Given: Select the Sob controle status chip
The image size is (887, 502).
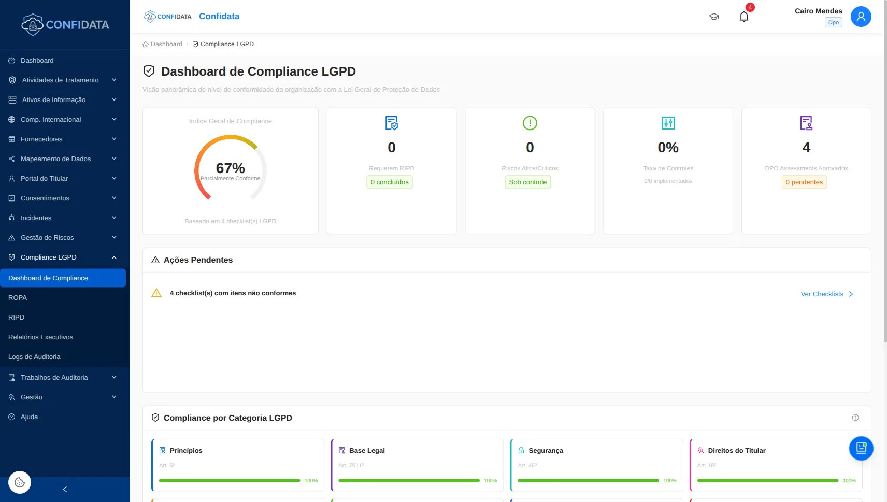Looking at the screenshot, I should (x=528, y=182).
